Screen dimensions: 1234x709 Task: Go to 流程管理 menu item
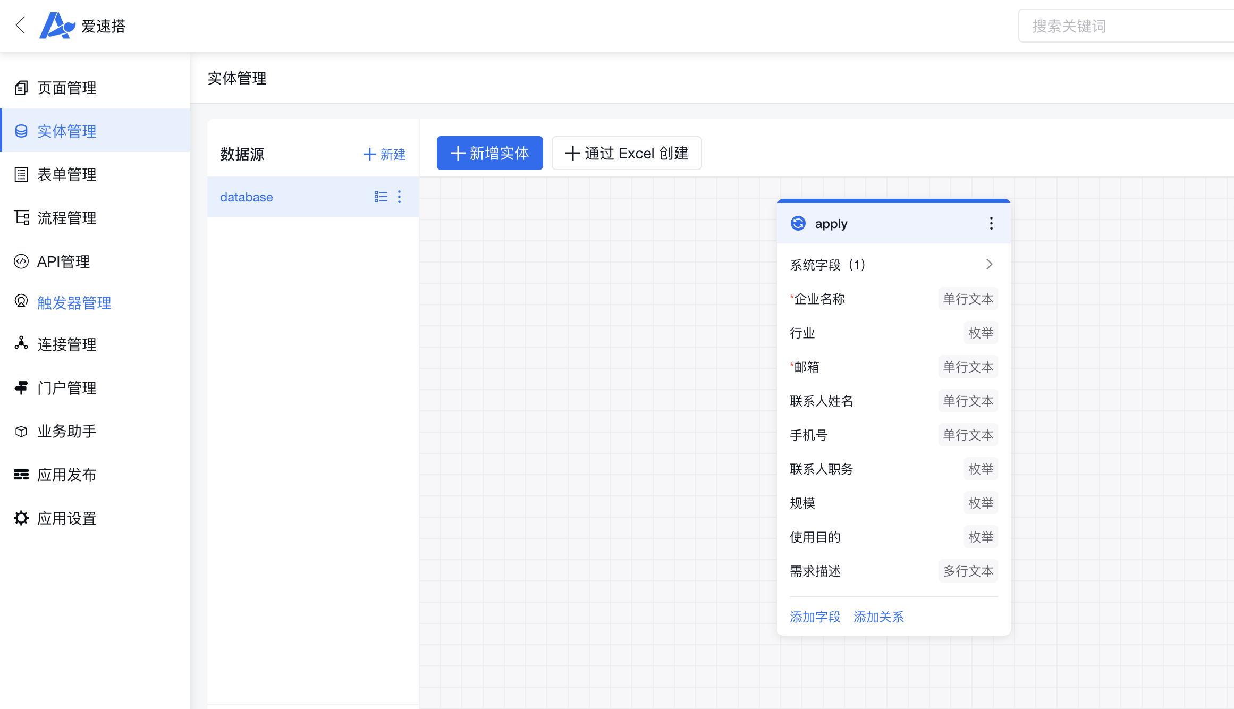[96, 218]
